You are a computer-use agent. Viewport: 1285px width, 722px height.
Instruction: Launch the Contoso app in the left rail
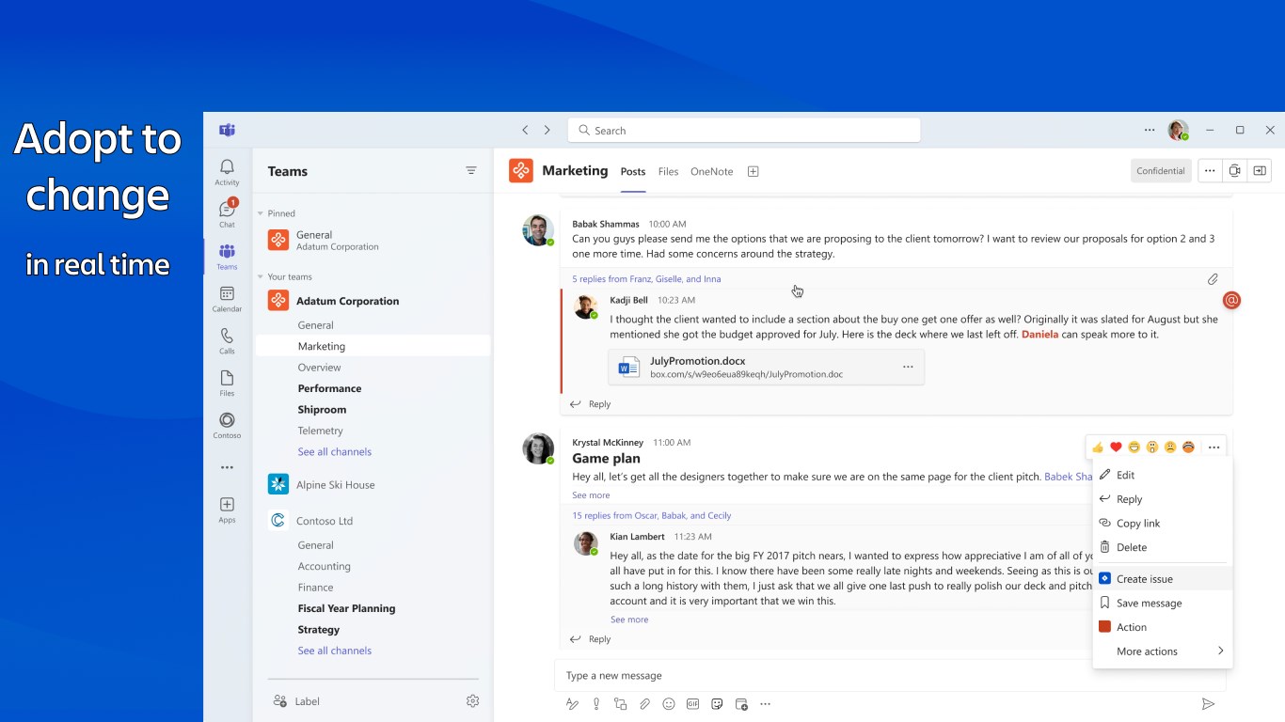[x=227, y=425]
